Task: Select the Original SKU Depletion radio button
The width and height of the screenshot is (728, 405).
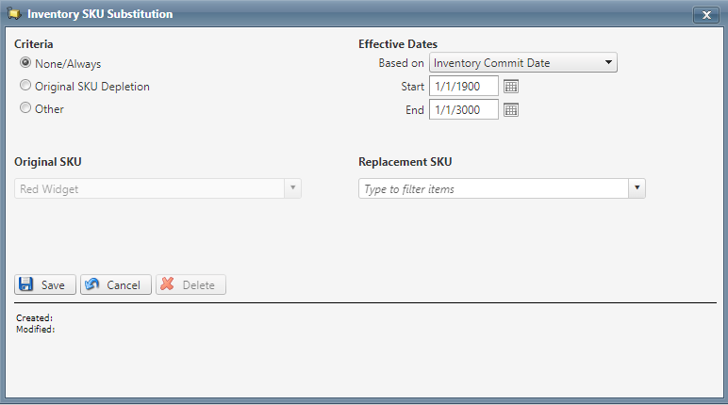Action: (x=25, y=85)
